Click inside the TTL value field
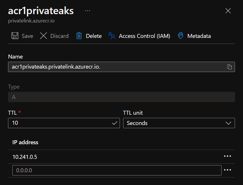 pos(64,123)
